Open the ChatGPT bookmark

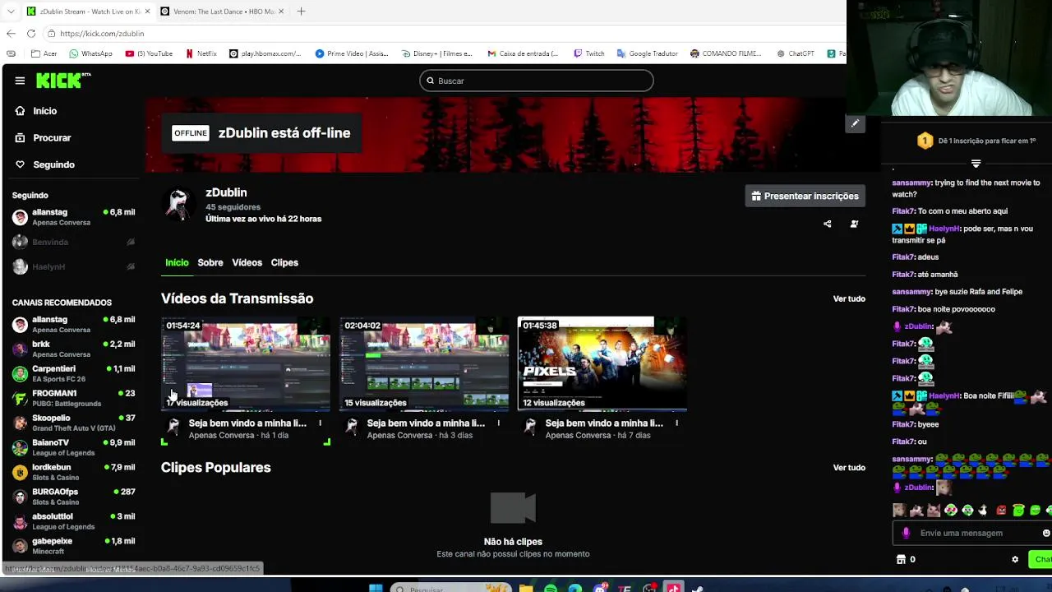[x=796, y=53]
